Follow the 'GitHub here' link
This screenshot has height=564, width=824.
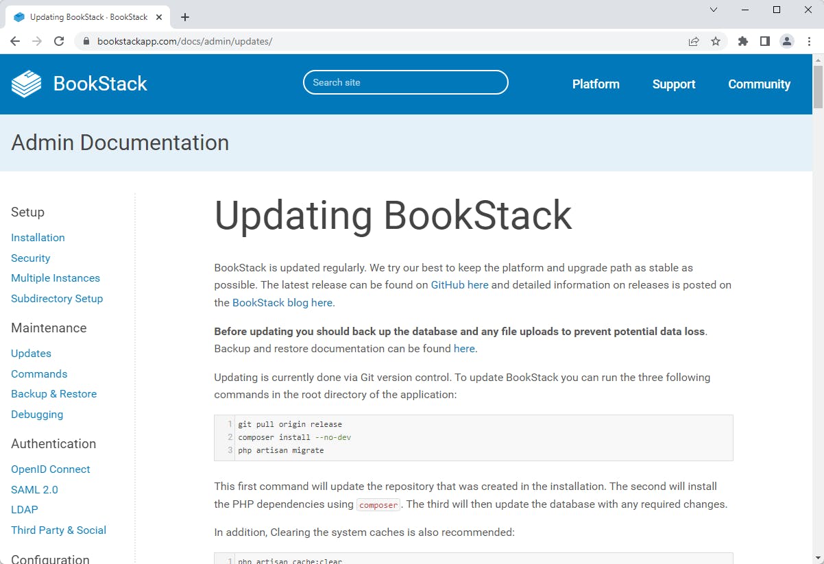(459, 285)
